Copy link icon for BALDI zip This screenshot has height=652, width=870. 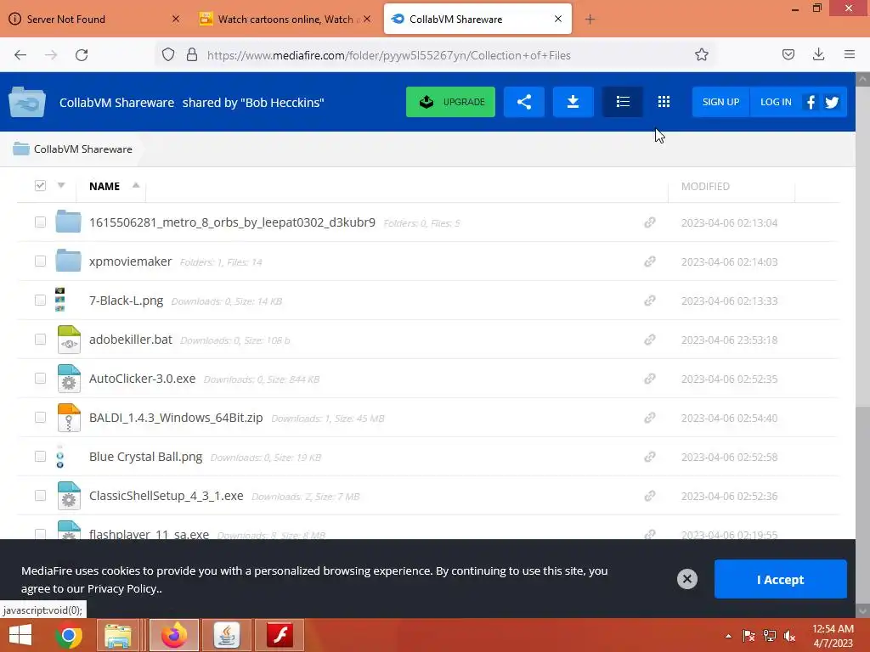(650, 418)
